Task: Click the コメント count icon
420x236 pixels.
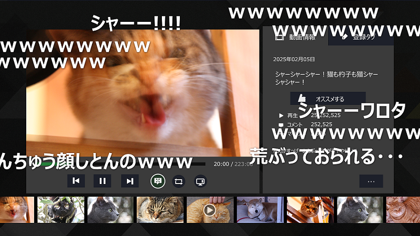Action: 281,125
